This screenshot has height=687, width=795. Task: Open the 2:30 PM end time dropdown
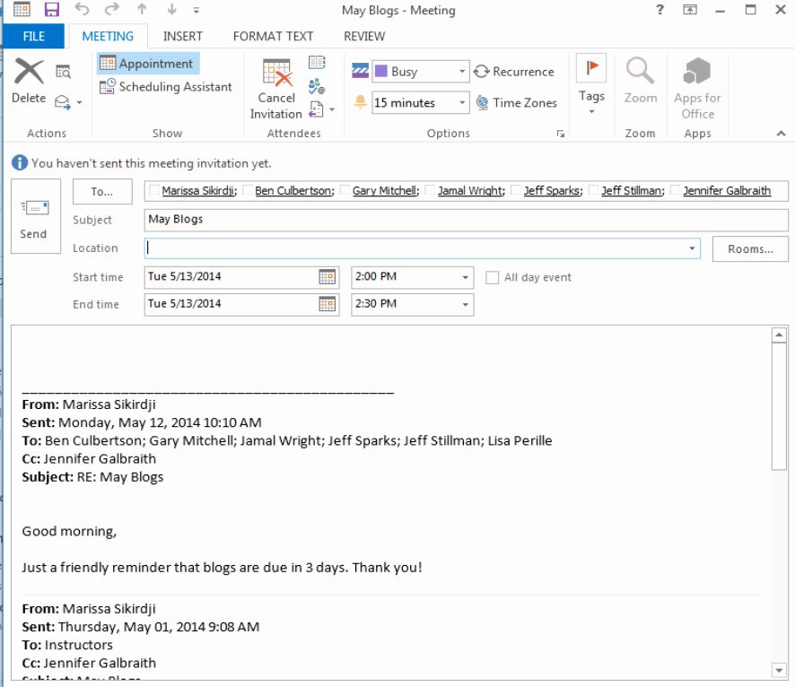tap(465, 305)
